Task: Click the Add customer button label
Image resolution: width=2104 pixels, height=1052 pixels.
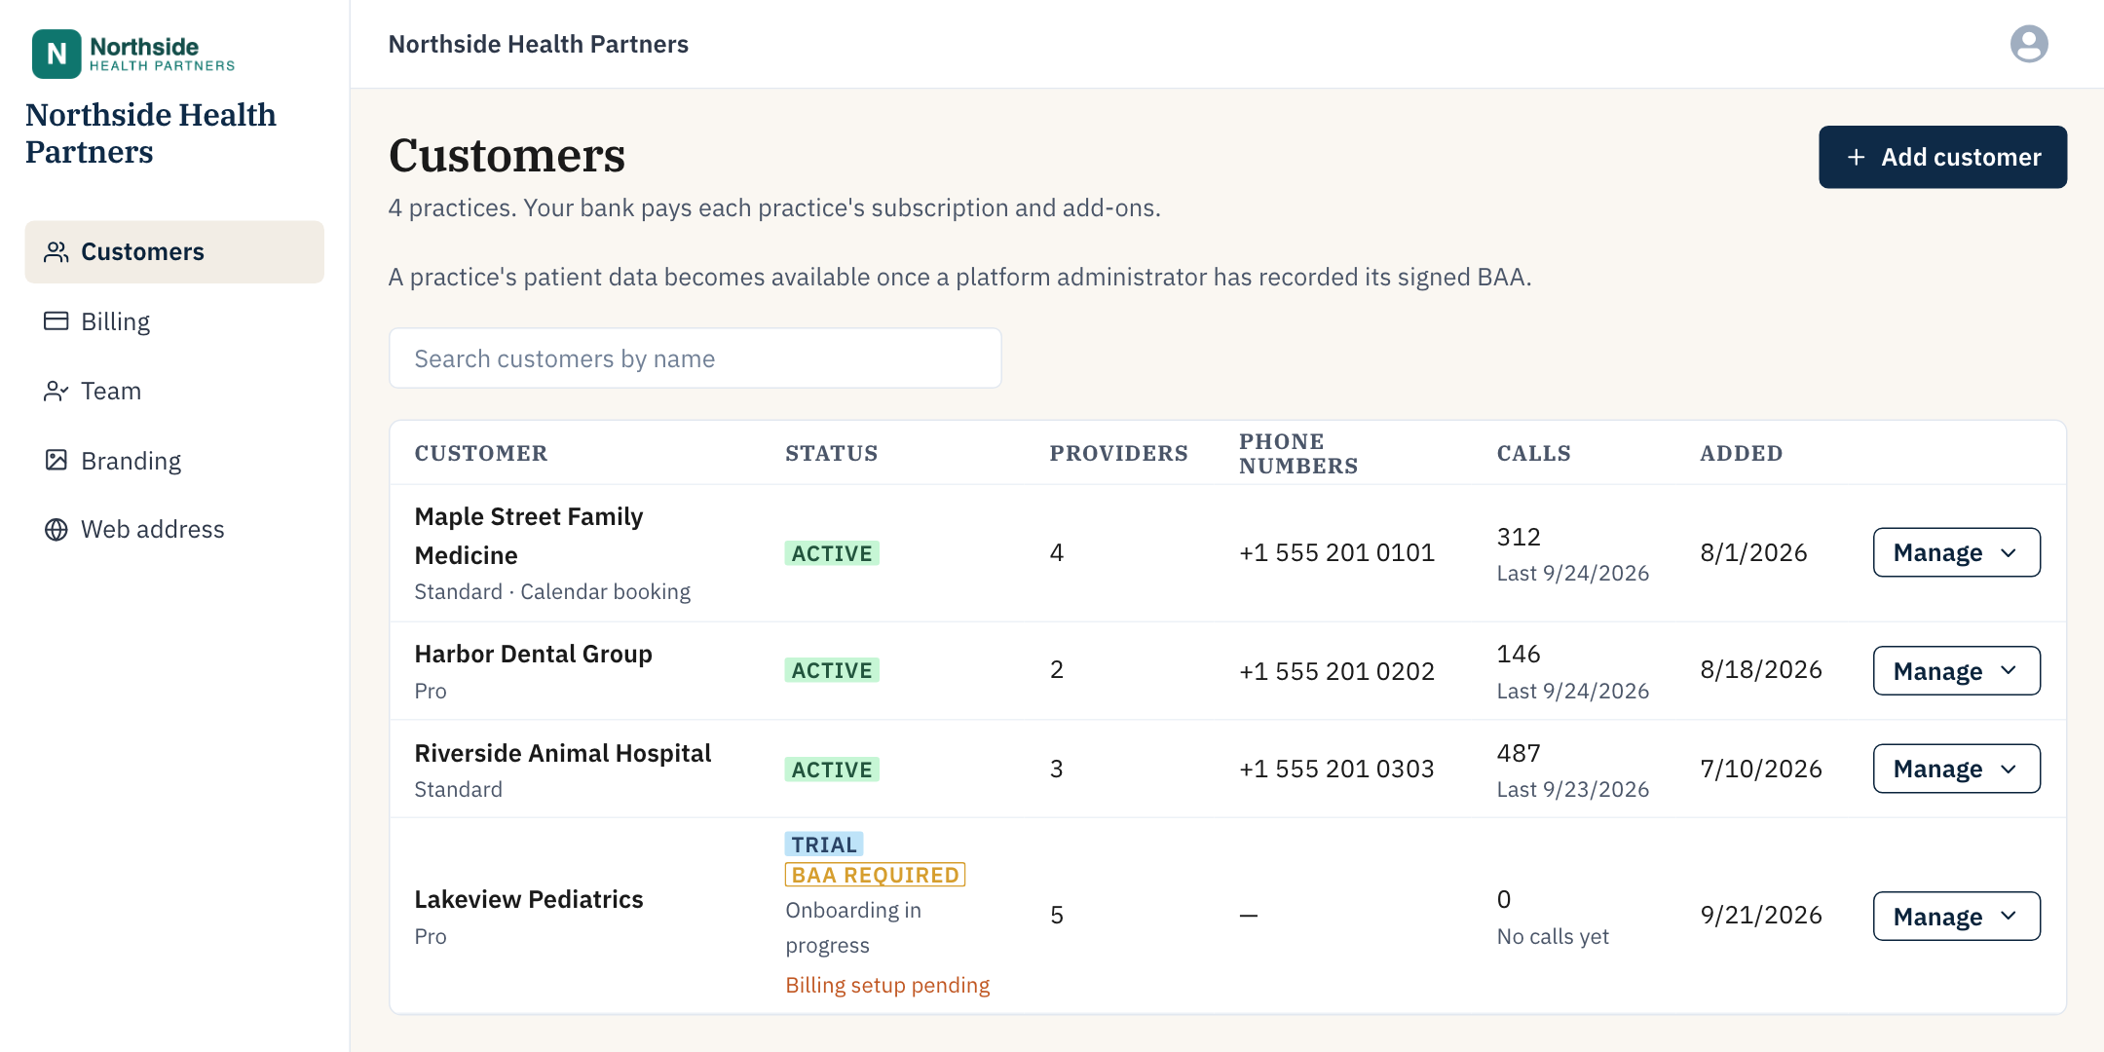Action: pyautogui.click(x=1961, y=158)
